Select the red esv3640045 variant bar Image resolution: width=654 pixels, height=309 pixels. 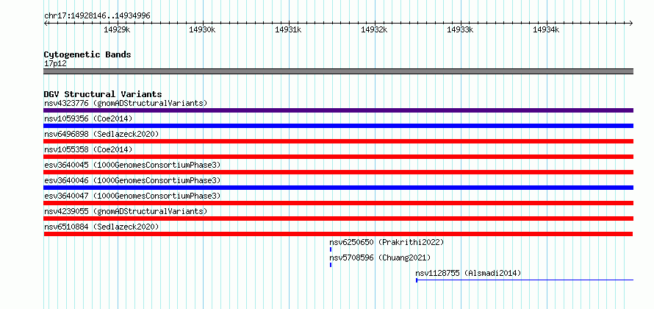click(x=338, y=172)
